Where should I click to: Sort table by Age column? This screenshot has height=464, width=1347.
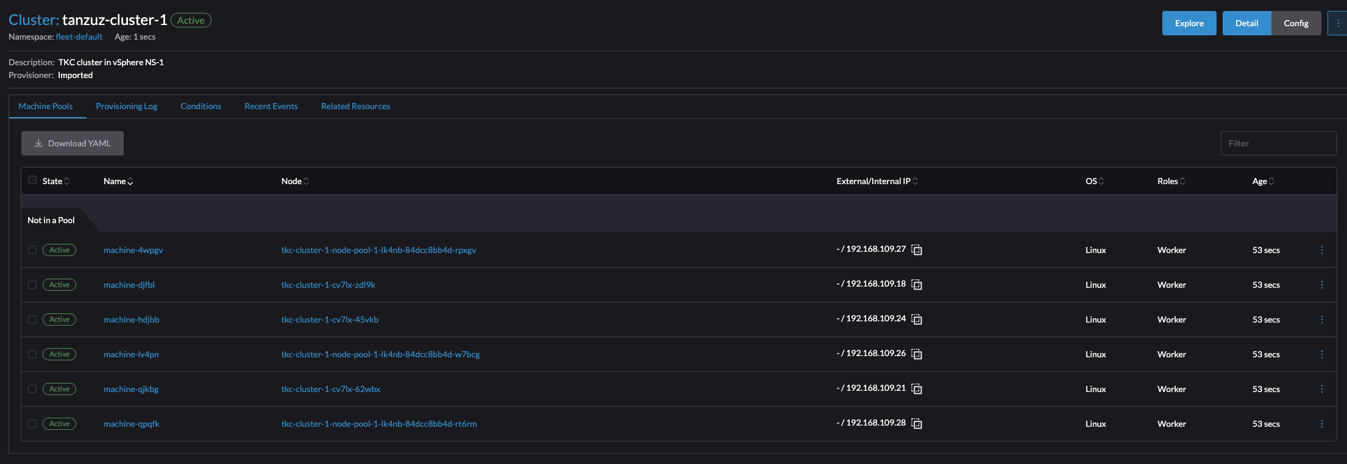[x=1263, y=181]
